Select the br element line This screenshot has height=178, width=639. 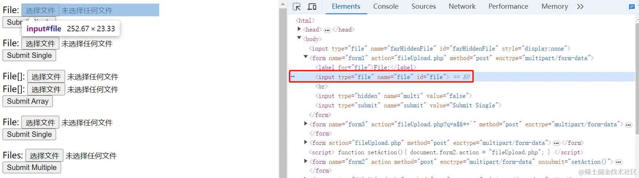pyautogui.click(x=322, y=87)
